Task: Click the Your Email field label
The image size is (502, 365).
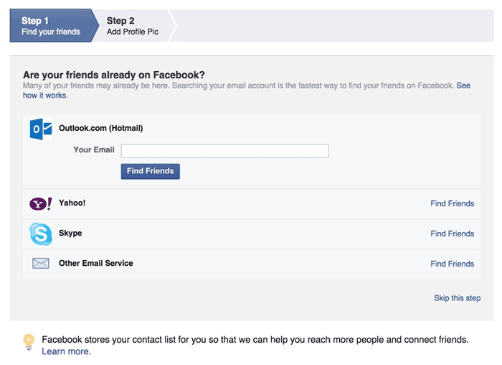Action: tap(93, 150)
